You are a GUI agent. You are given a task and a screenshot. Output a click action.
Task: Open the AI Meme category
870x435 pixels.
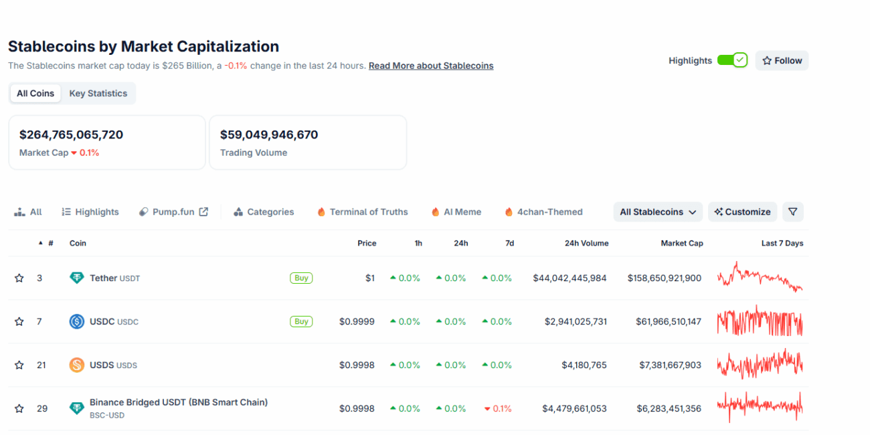(456, 211)
